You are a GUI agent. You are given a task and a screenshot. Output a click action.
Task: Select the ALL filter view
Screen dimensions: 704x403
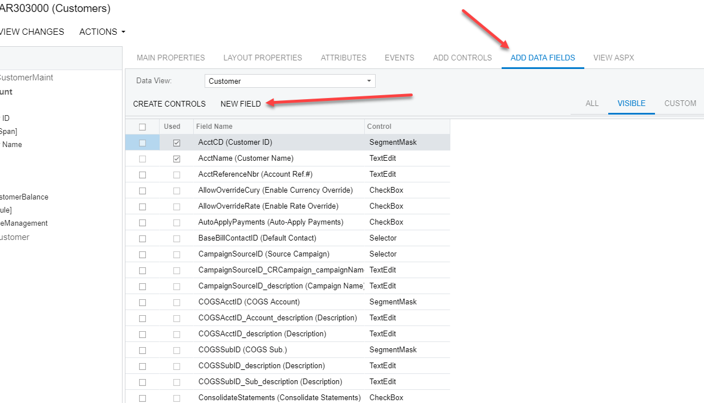(592, 104)
